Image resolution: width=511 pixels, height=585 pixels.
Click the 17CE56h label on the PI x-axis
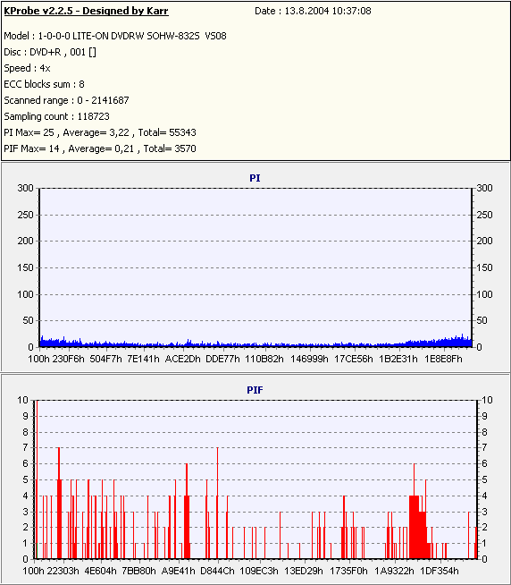(x=354, y=359)
